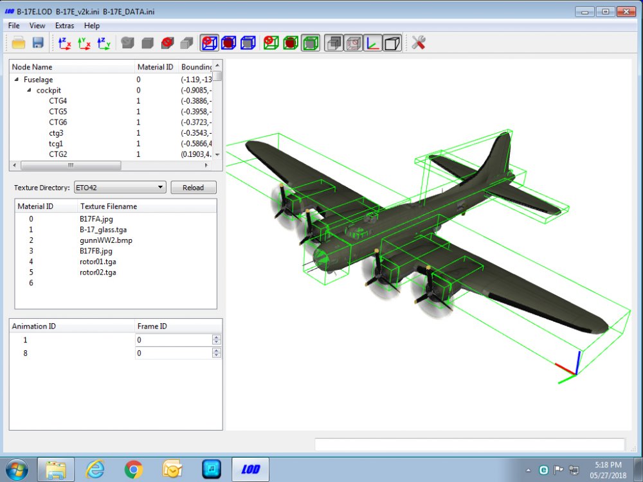Toggle the green wireframe cube with red sphere

pyautogui.click(x=291, y=43)
